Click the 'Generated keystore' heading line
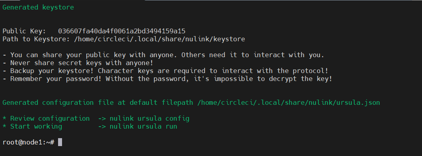 pyautogui.click(x=38, y=8)
